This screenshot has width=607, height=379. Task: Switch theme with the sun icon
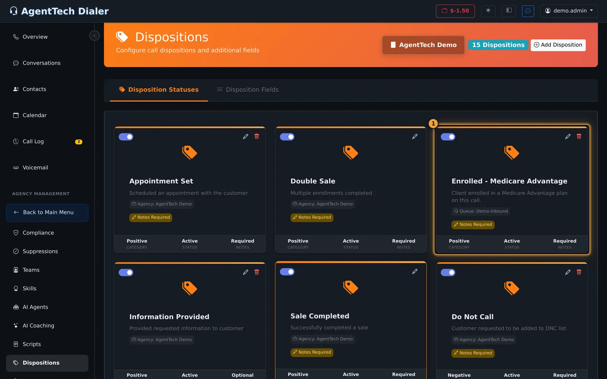(x=488, y=11)
